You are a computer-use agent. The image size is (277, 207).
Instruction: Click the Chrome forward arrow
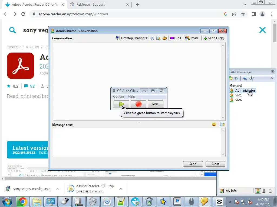15,14
